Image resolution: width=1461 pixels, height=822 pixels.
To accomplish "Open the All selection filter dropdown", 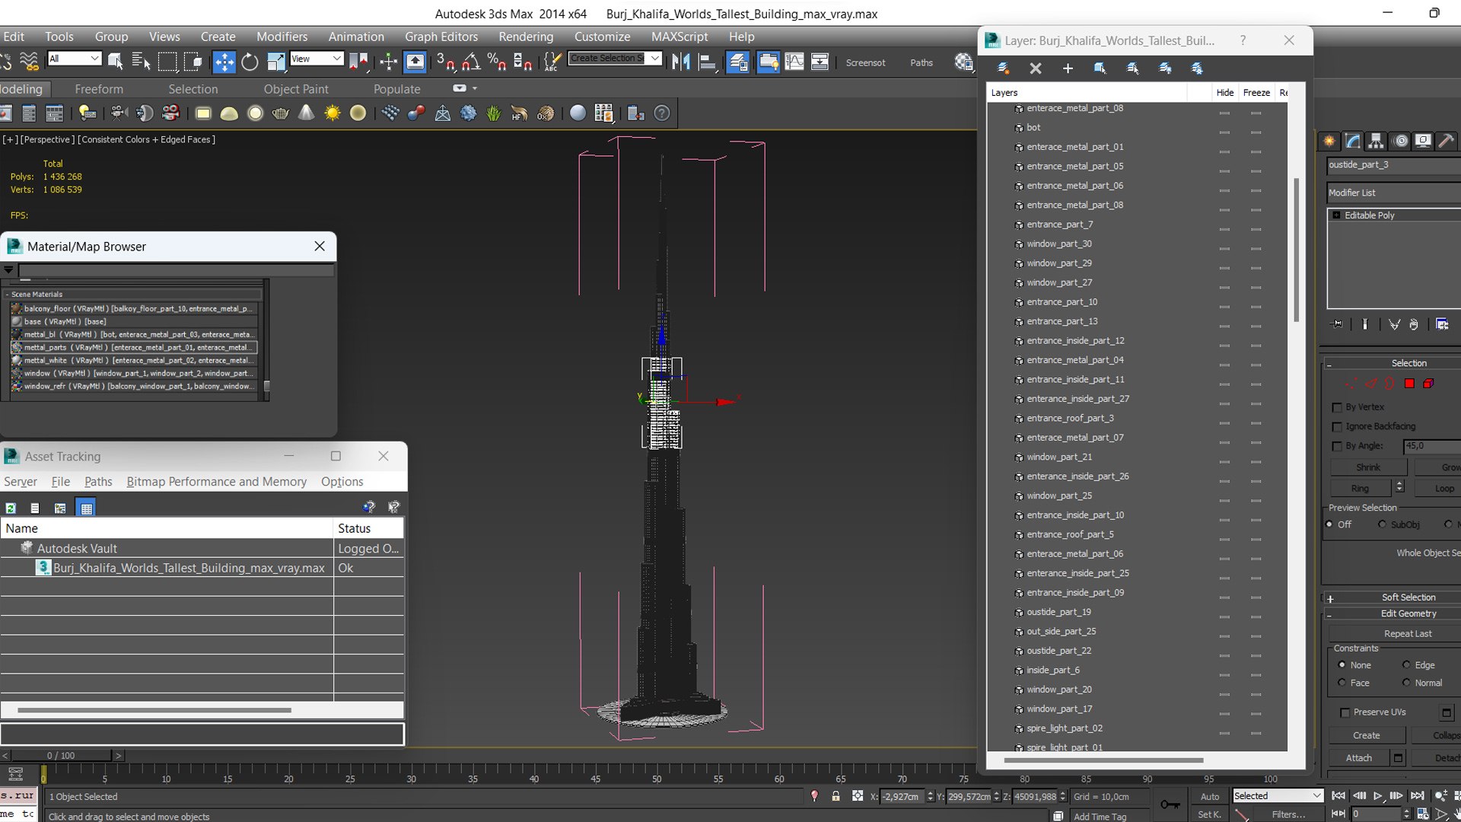I will (x=74, y=59).
